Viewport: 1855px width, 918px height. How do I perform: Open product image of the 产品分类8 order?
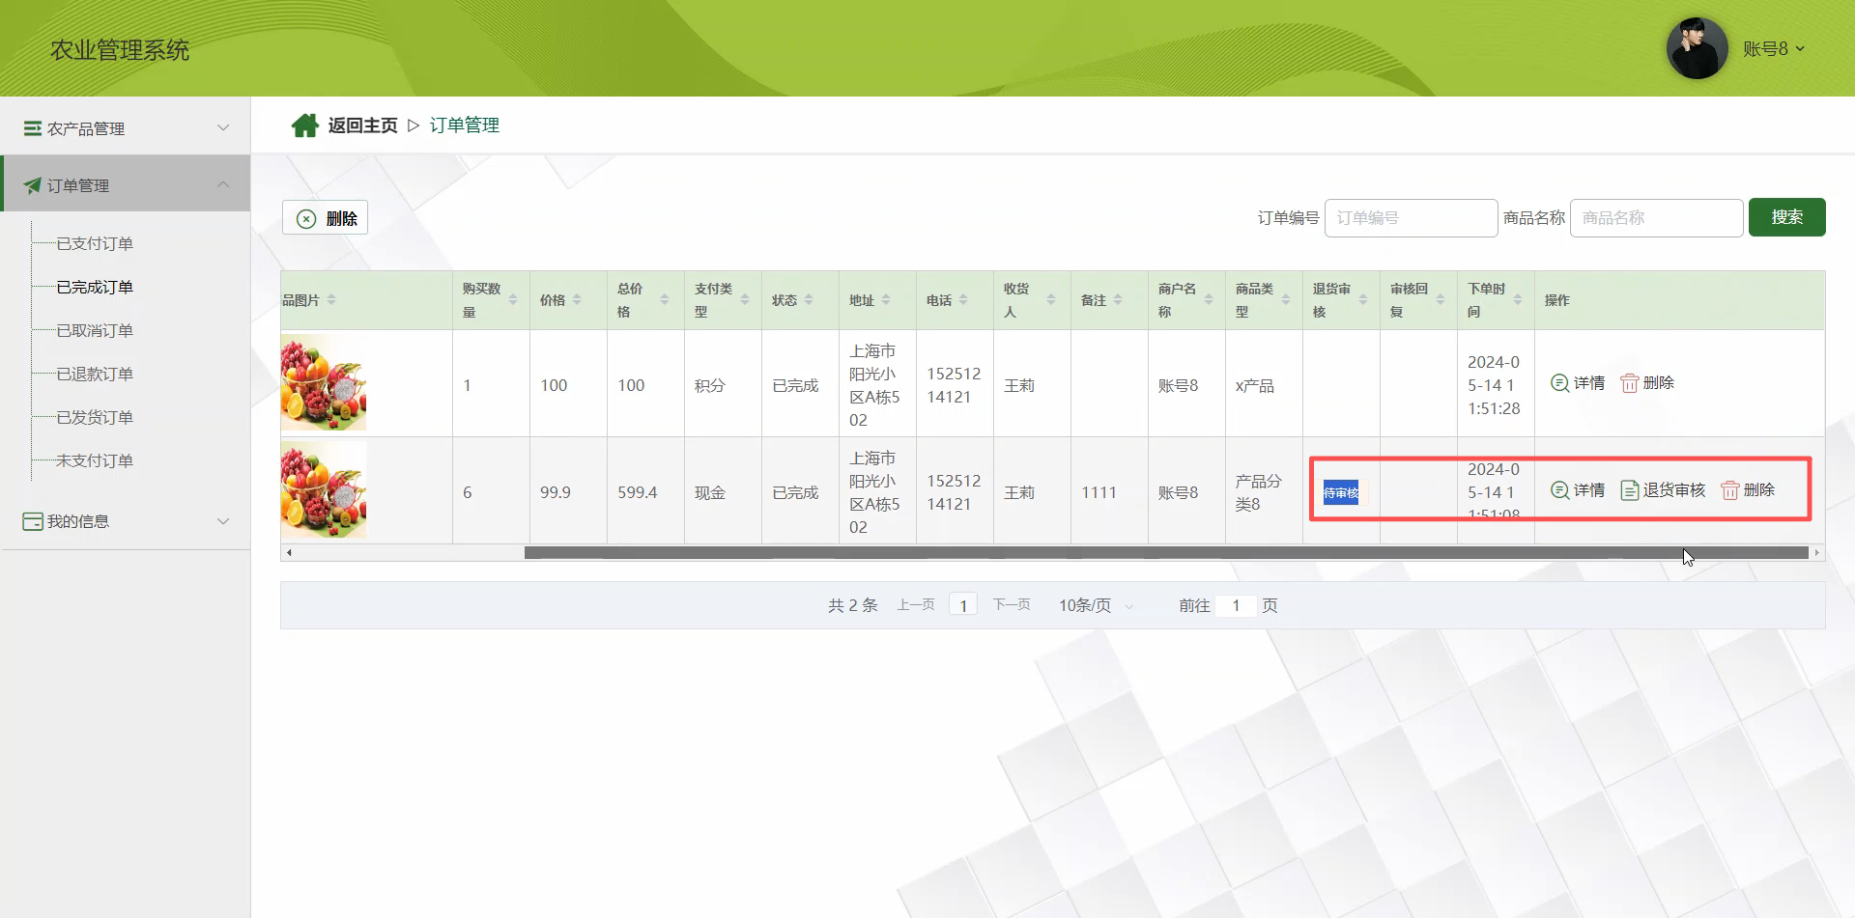[x=324, y=489]
